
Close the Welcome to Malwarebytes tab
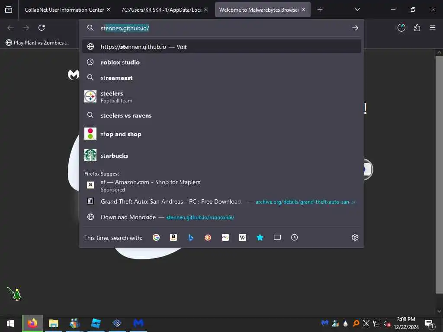(x=303, y=10)
